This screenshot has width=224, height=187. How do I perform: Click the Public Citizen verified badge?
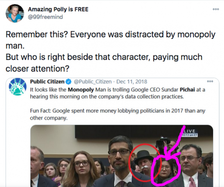69,82
